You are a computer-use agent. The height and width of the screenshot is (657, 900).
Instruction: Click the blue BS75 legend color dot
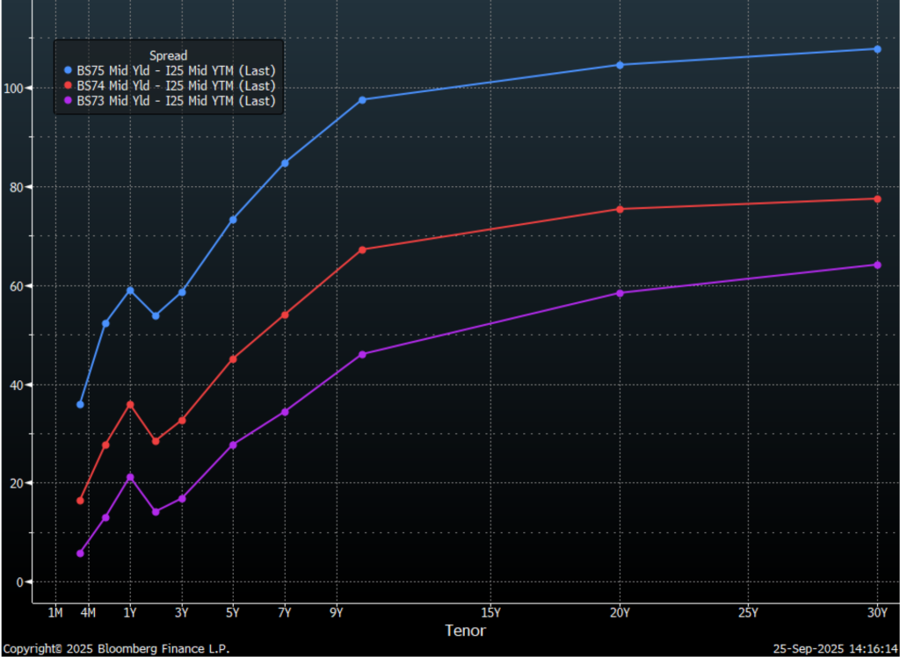coord(69,70)
